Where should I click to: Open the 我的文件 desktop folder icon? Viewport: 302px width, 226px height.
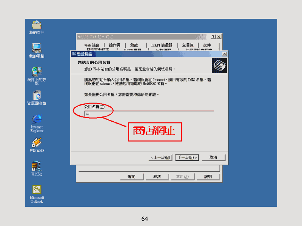(37, 26)
